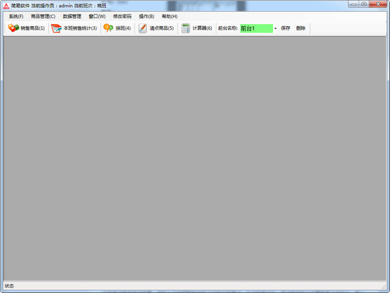Click the resize grip at status bar corner
This screenshot has width=390, height=293.
tap(385, 288)
